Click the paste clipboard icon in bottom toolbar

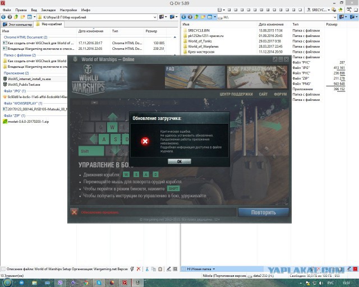[x=160, y=269]
